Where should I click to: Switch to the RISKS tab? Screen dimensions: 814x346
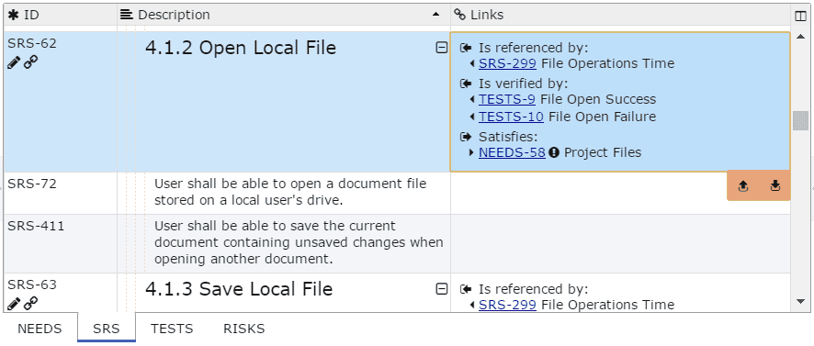coord(244,329)
